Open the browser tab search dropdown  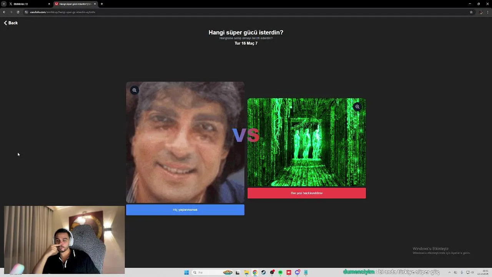point(4,4)
